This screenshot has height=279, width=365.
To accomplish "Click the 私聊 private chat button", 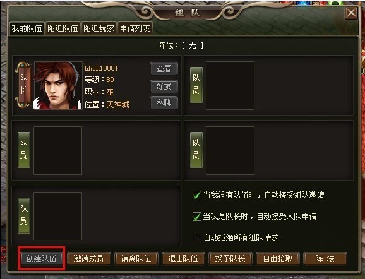I will click(x=164, y=103).
